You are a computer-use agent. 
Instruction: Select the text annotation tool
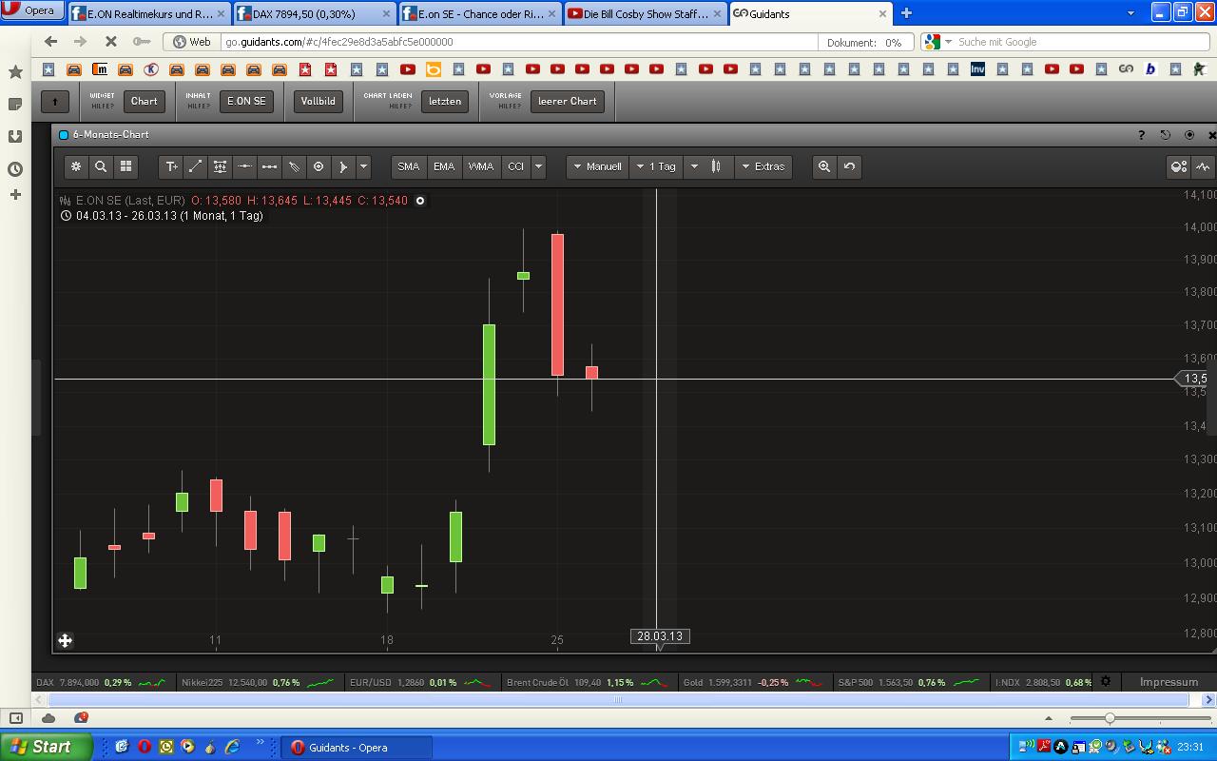pos(171,166)
